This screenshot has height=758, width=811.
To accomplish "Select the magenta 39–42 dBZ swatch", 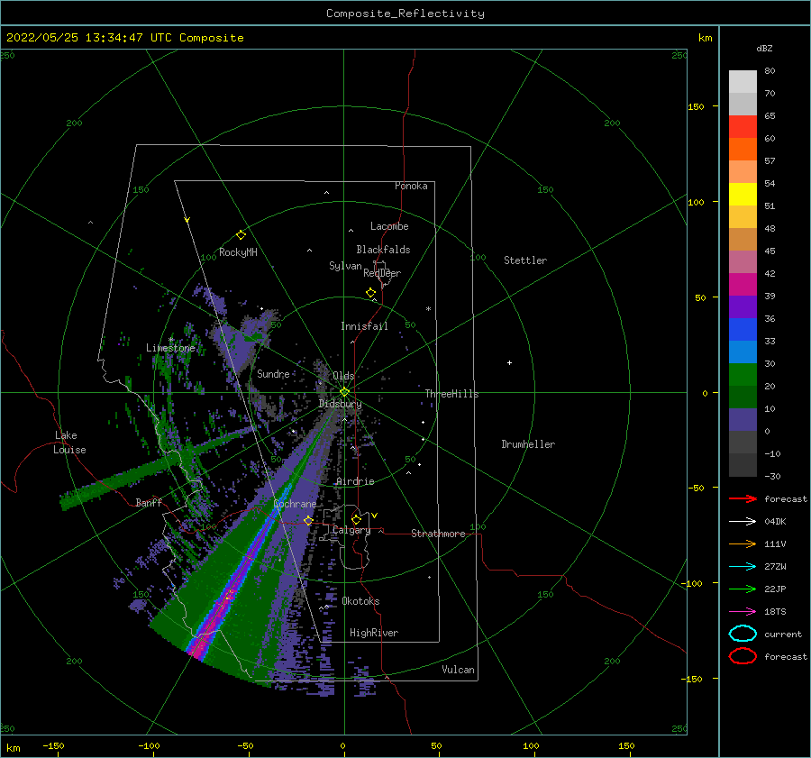I will pyautogui.click(x=743, y=284).
